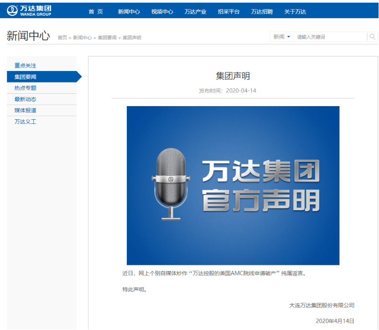The width and height of the screenshot is (379, 330).
Task: Click the 发布时间 2020-04-14 text
Action: tap(228, 91)
